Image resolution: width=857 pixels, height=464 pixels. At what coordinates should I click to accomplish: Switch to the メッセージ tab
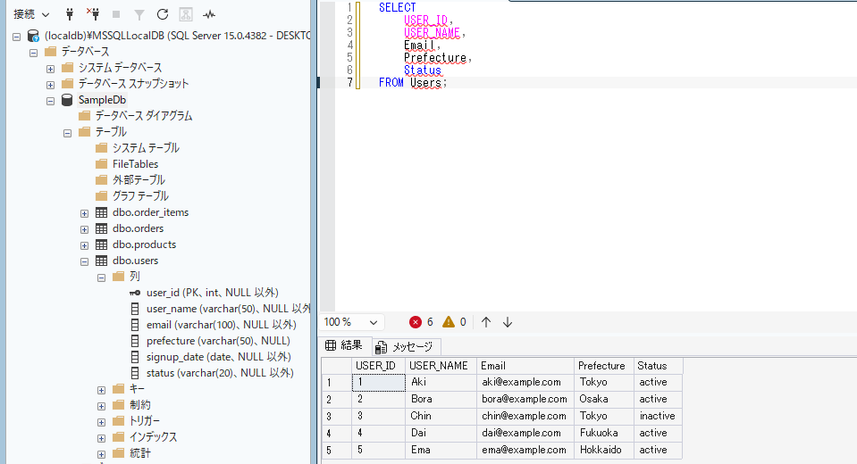(x=405, y=346)
